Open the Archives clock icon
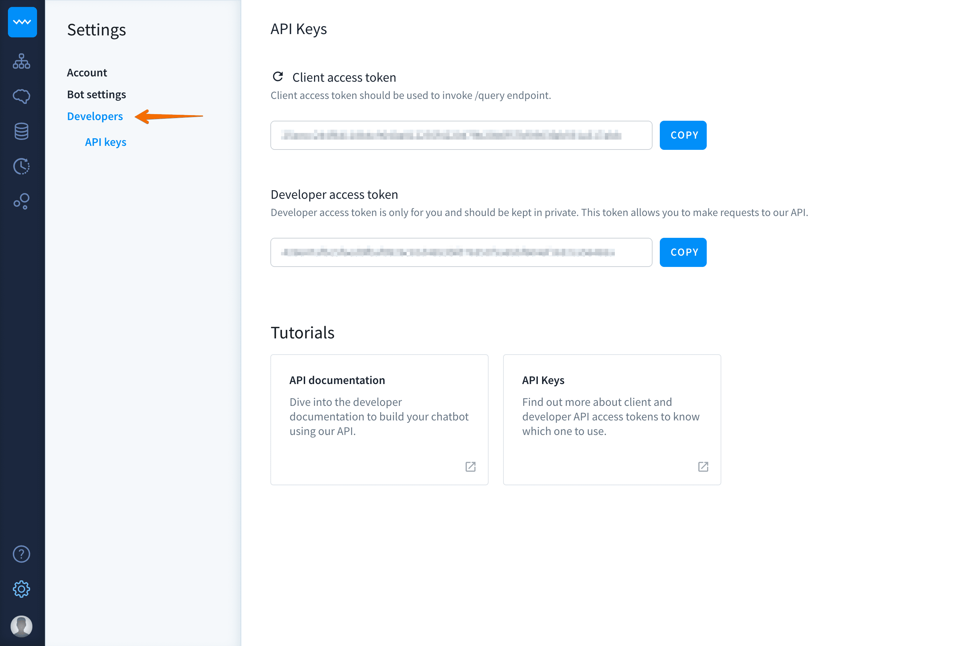954x646 pixels. point(21,166)
